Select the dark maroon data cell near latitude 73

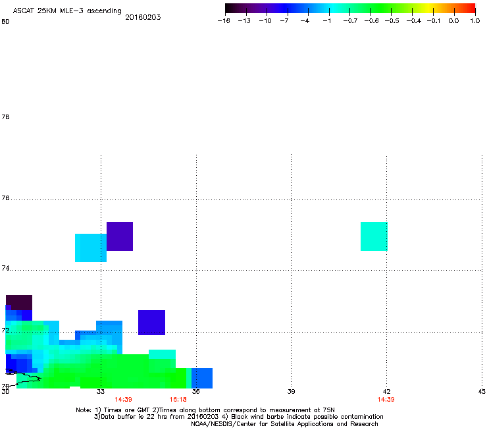19,302
